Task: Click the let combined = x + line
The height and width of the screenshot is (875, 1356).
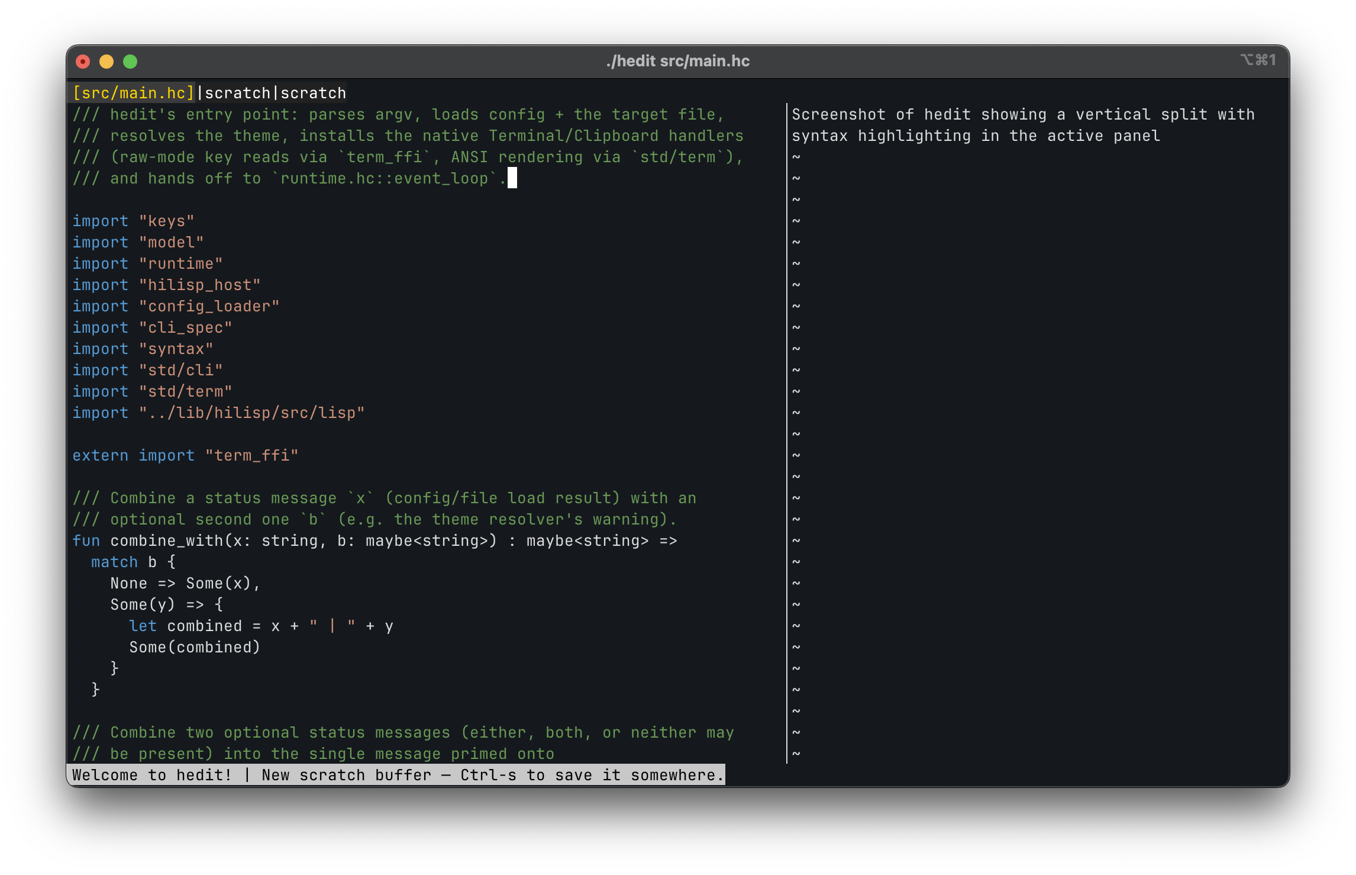Action: (261, 626)
